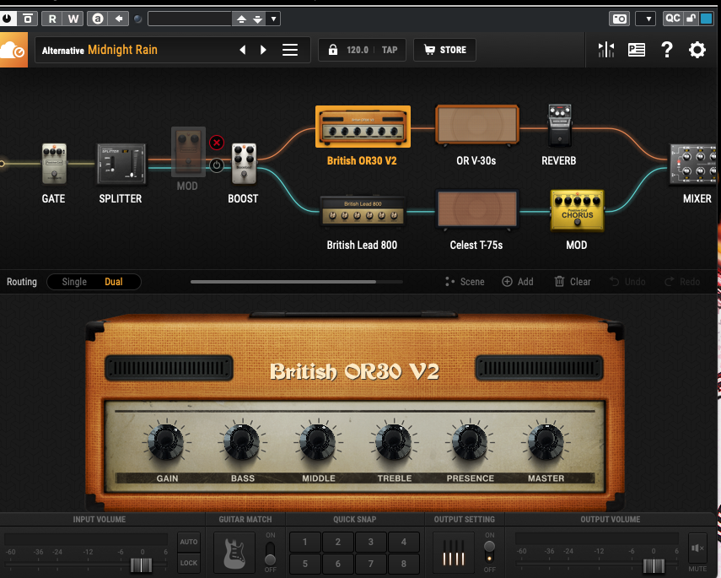The height and width of the screenshot is (578, 721).
Task: Open the ToneCloud icon
Action: pyautogui.click(x=13, y=50)
